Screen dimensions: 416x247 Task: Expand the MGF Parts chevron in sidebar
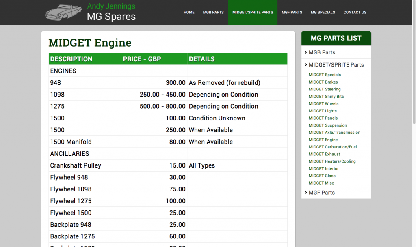tap(306, 193)
